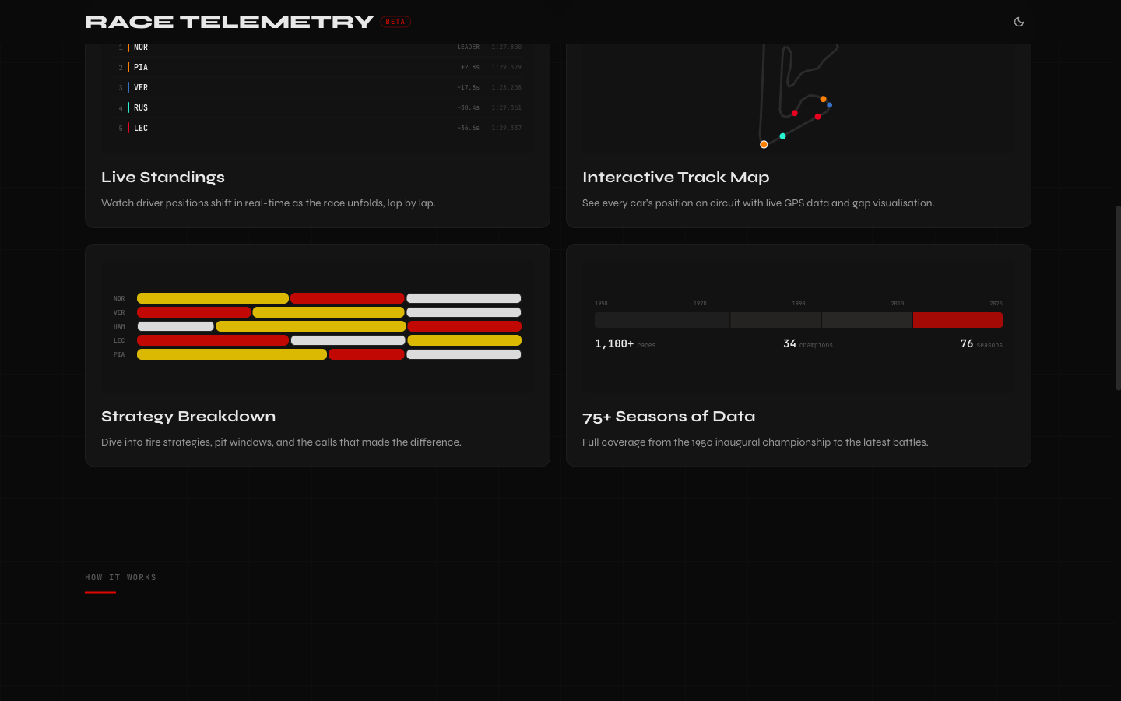
Task: Select the teal car dot on the circuit
Action: click(x=782, y=136)
